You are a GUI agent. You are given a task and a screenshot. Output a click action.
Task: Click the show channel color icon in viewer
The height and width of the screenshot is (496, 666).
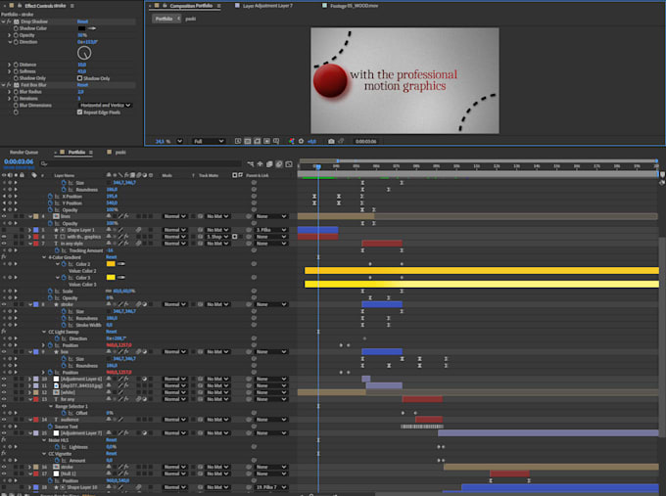(x=292, y=141)
